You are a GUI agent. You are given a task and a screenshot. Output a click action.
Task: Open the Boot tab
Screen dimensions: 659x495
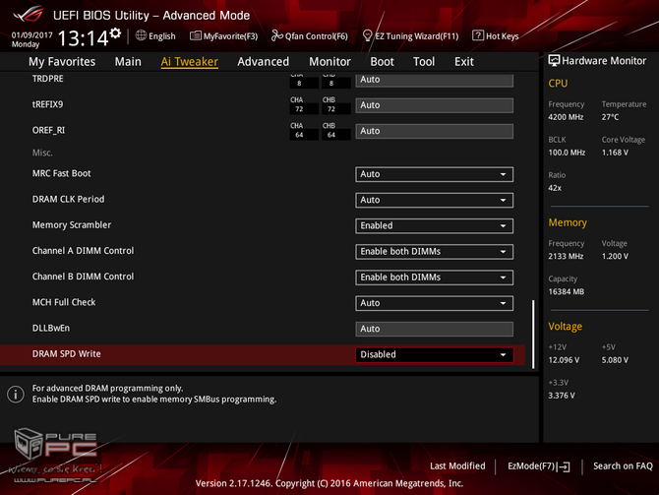coord(382,62)
